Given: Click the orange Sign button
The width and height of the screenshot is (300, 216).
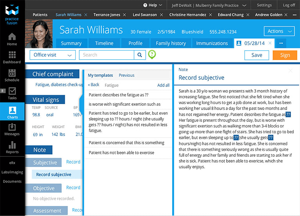Looking at the screenshot, I should (x=285, y=55).
